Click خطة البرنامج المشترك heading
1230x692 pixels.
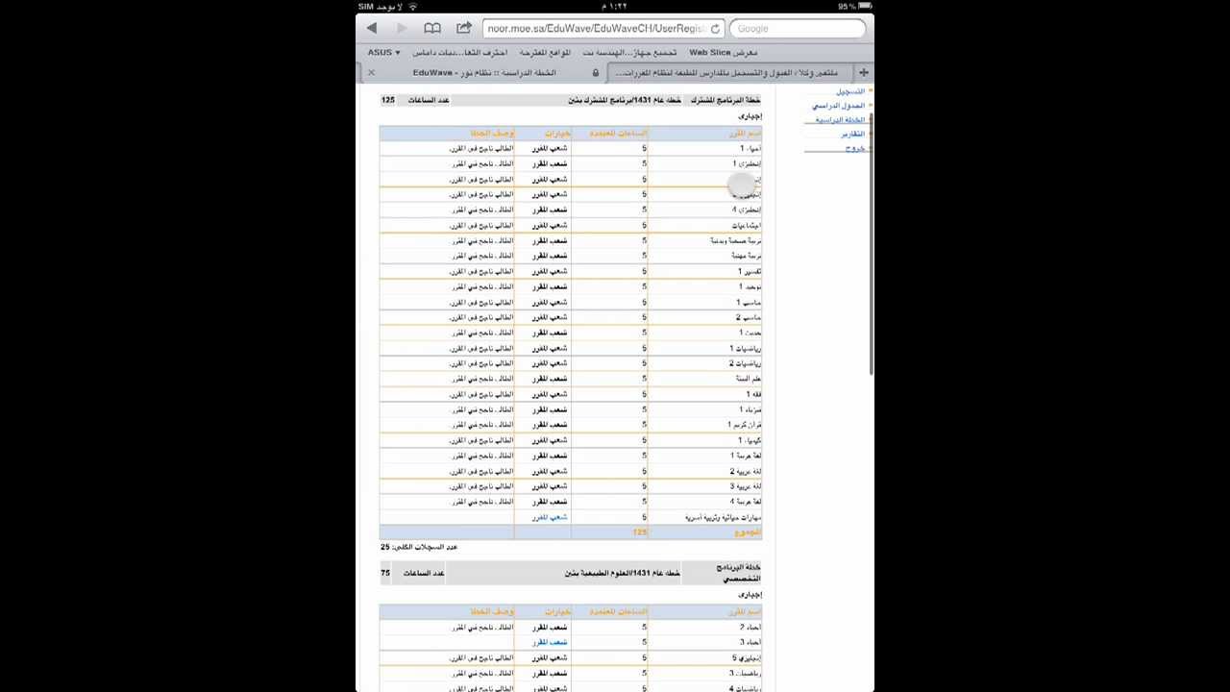726,100
